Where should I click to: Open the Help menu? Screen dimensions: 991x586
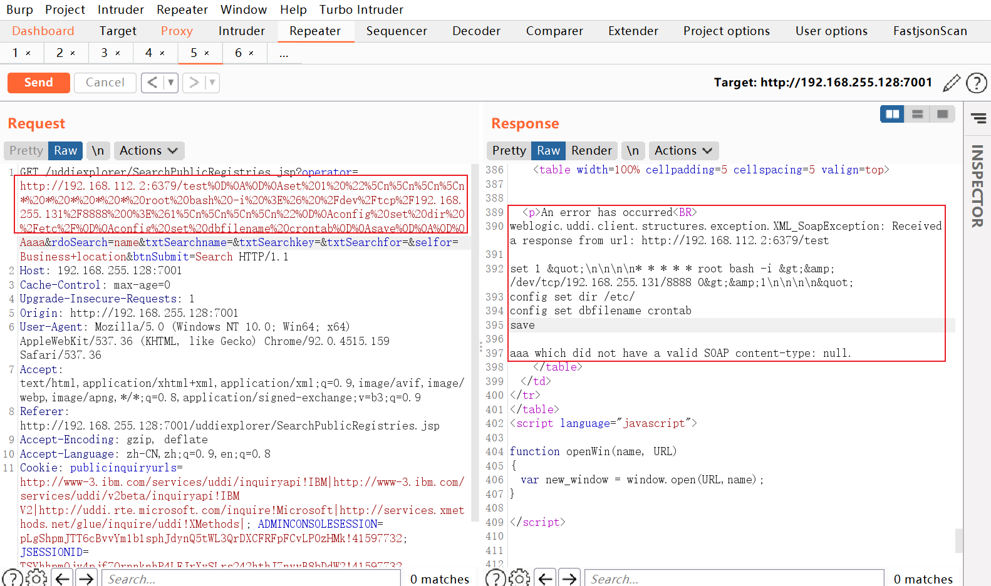tap(293, 9)
